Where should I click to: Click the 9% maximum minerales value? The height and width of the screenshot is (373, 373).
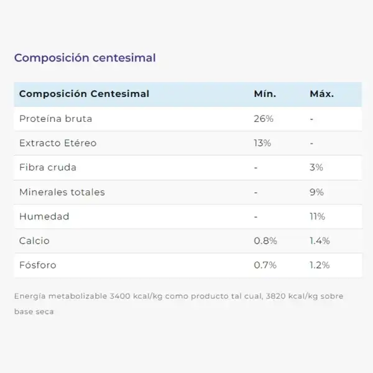click(x=316, y=192)
